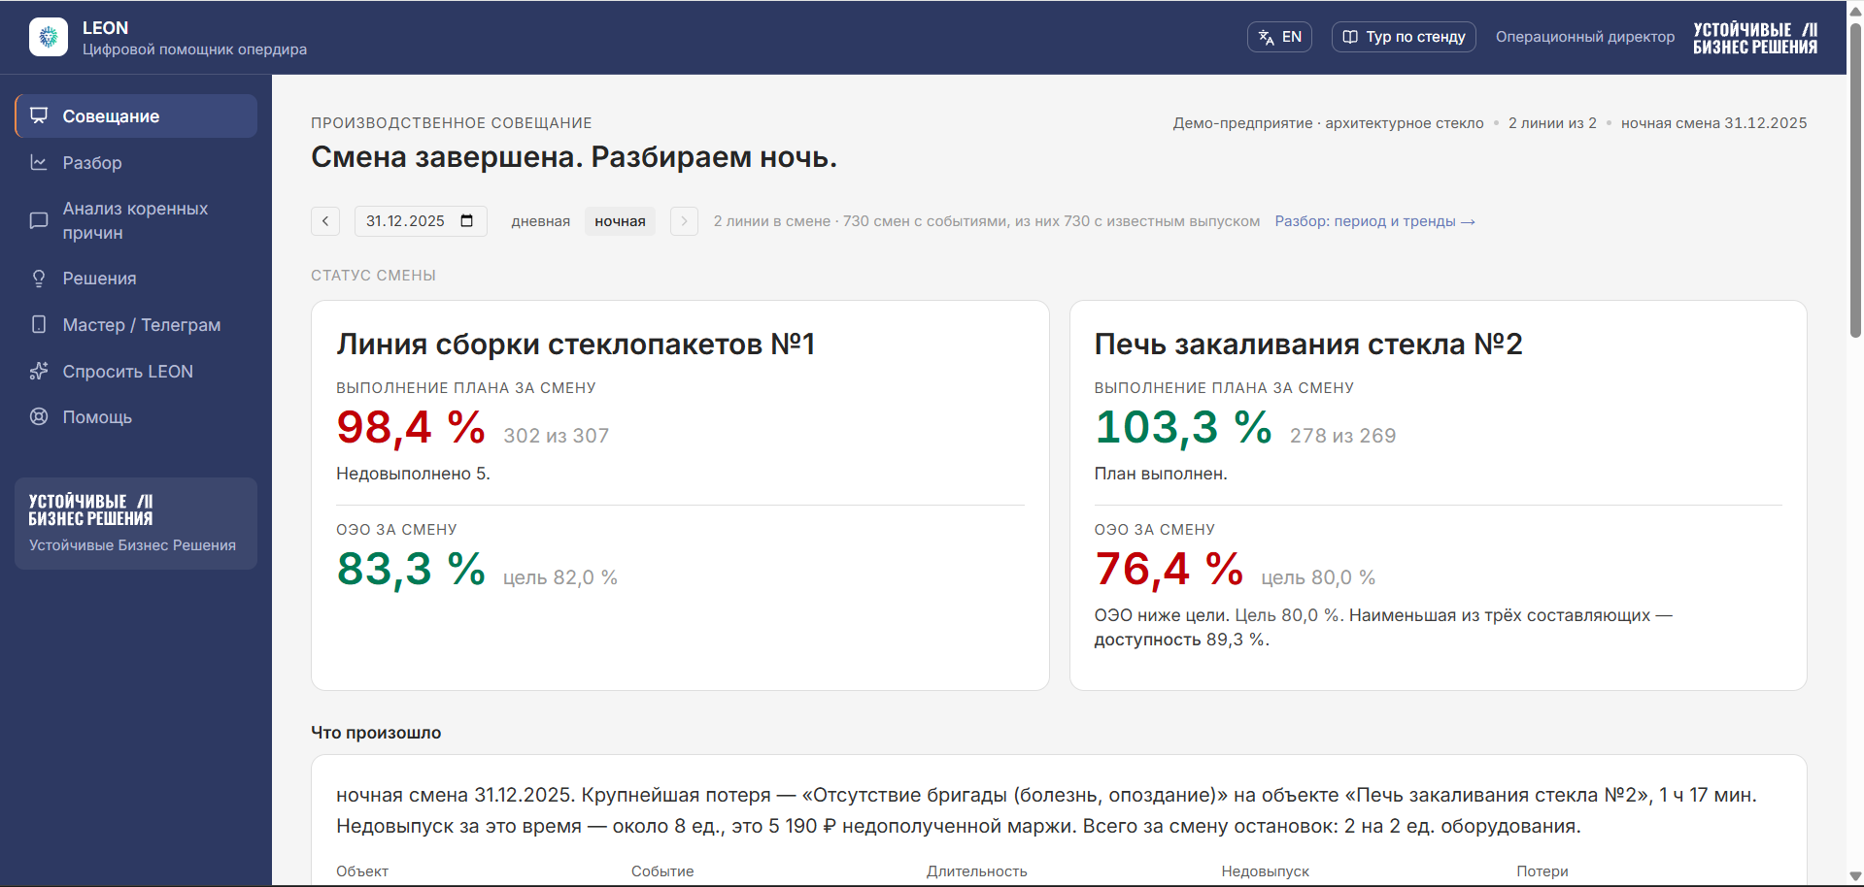
Task: Click the 83,3 % ОЭО value
Action: [x=411, y=569]
